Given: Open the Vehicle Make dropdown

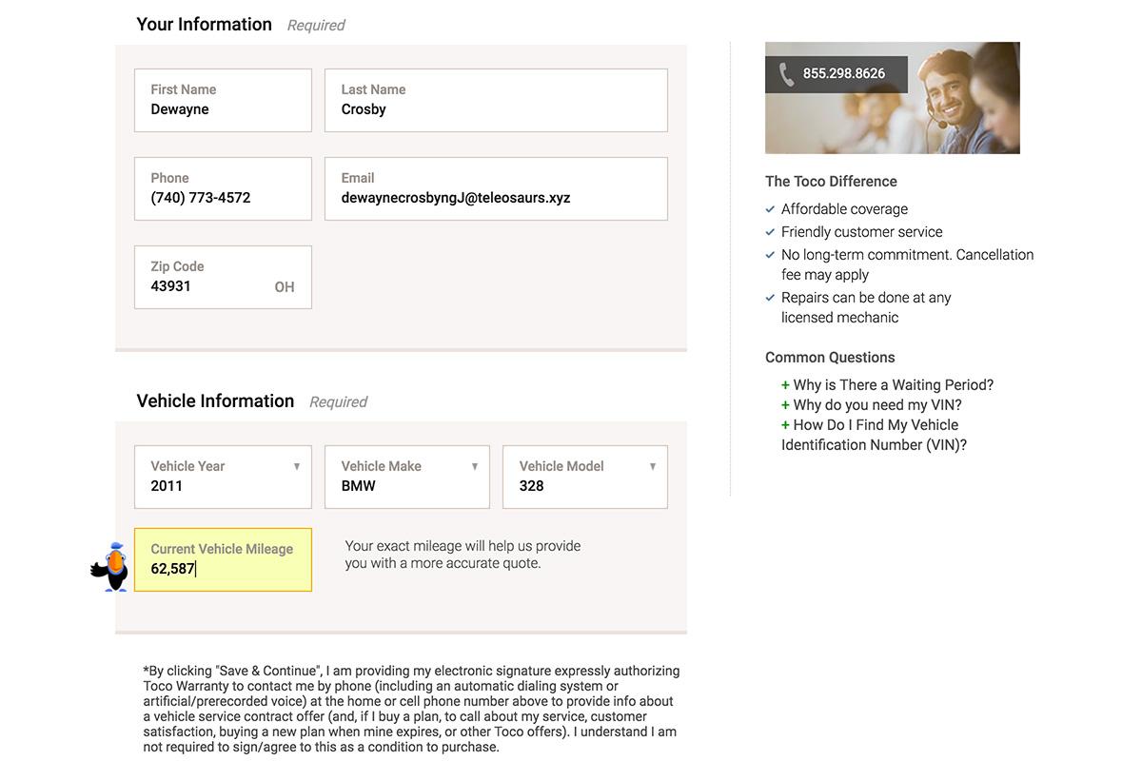Looking at the screenshot, I should coord(406,477).
